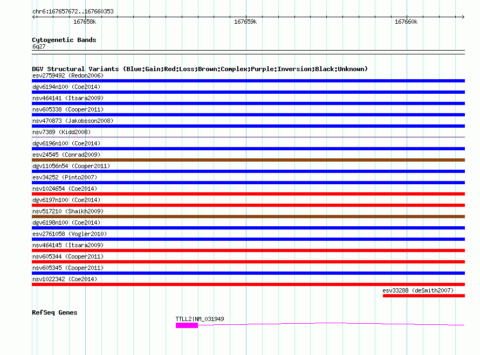Click the 167658k ruler tick label

[x=85, y=22]
